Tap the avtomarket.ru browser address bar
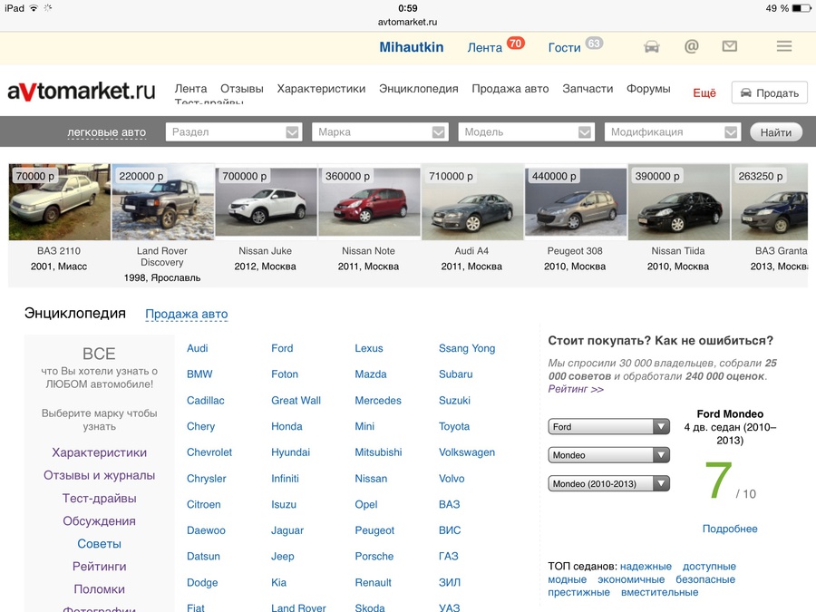This screenshot has width=816, height=612. pos(407,22)
